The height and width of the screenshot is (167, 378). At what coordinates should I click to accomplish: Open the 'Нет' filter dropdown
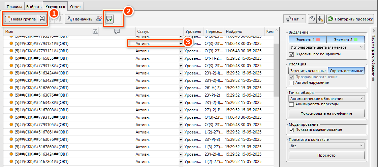pos(295,19)
